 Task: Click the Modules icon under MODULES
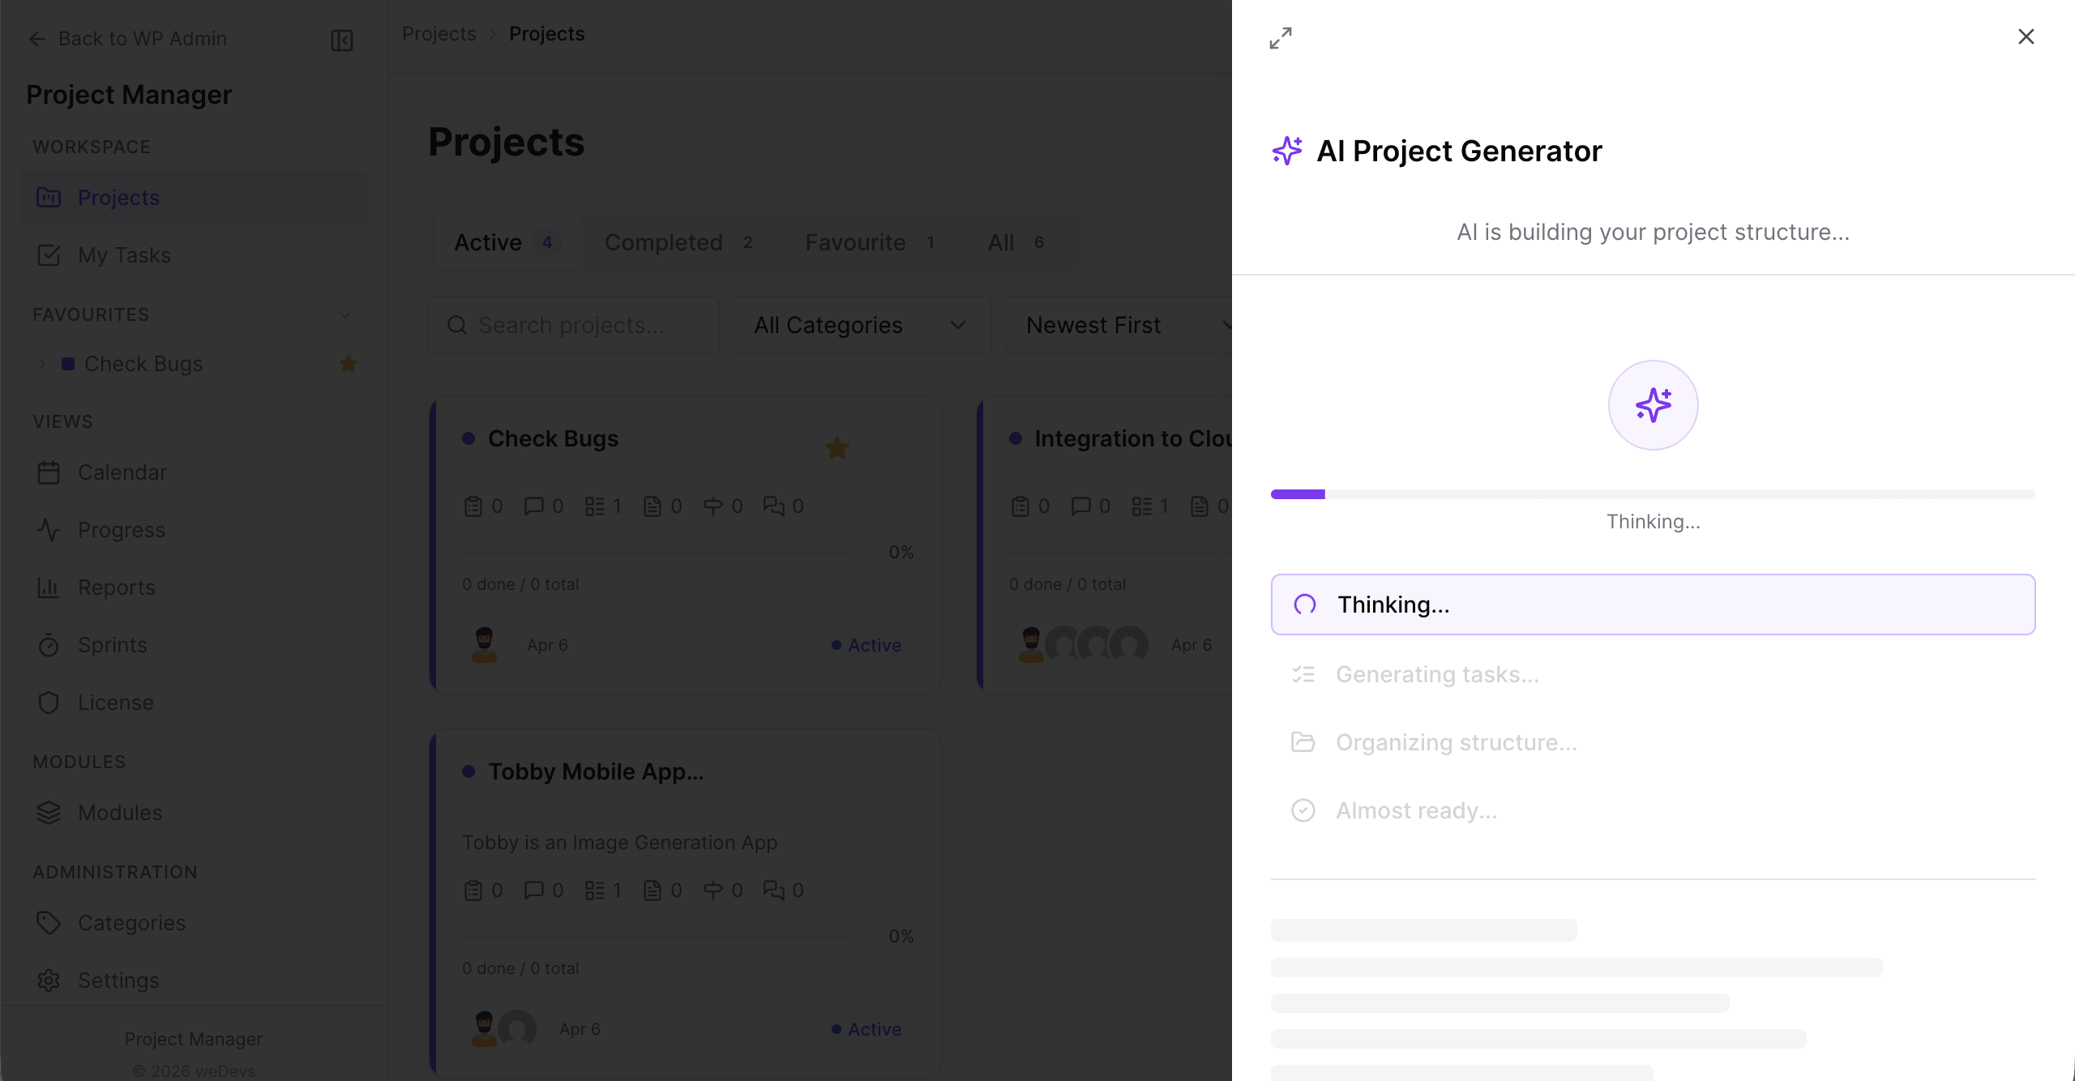pos(49,813)
